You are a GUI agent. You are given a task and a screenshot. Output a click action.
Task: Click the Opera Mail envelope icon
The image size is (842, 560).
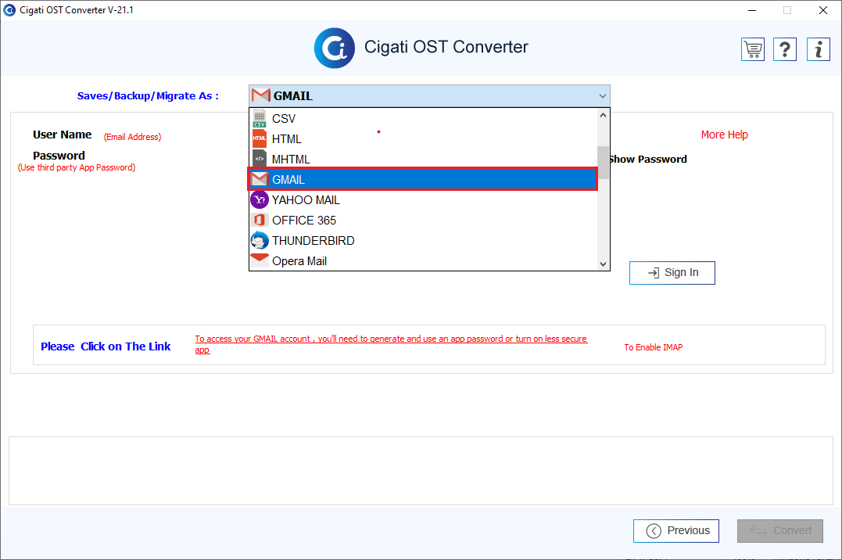[x=260, y=260]
